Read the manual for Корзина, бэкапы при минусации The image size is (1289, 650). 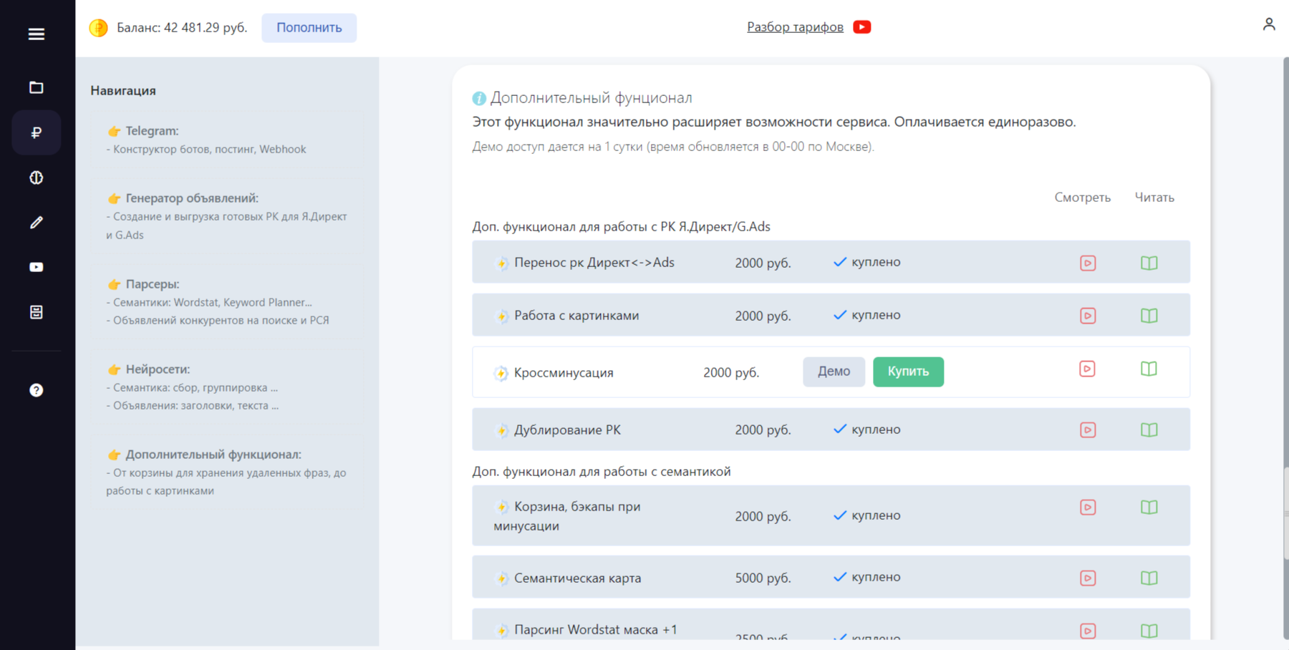click(x=1149, y=508)
